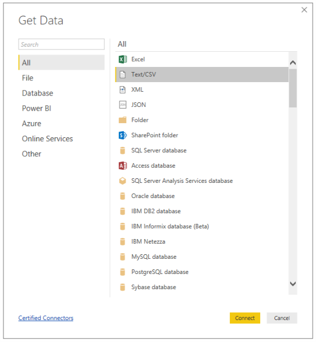The width and height of the screenshot is (316, 342).
Task: Click the MySQL database icon
Action: tap(122, 256)
